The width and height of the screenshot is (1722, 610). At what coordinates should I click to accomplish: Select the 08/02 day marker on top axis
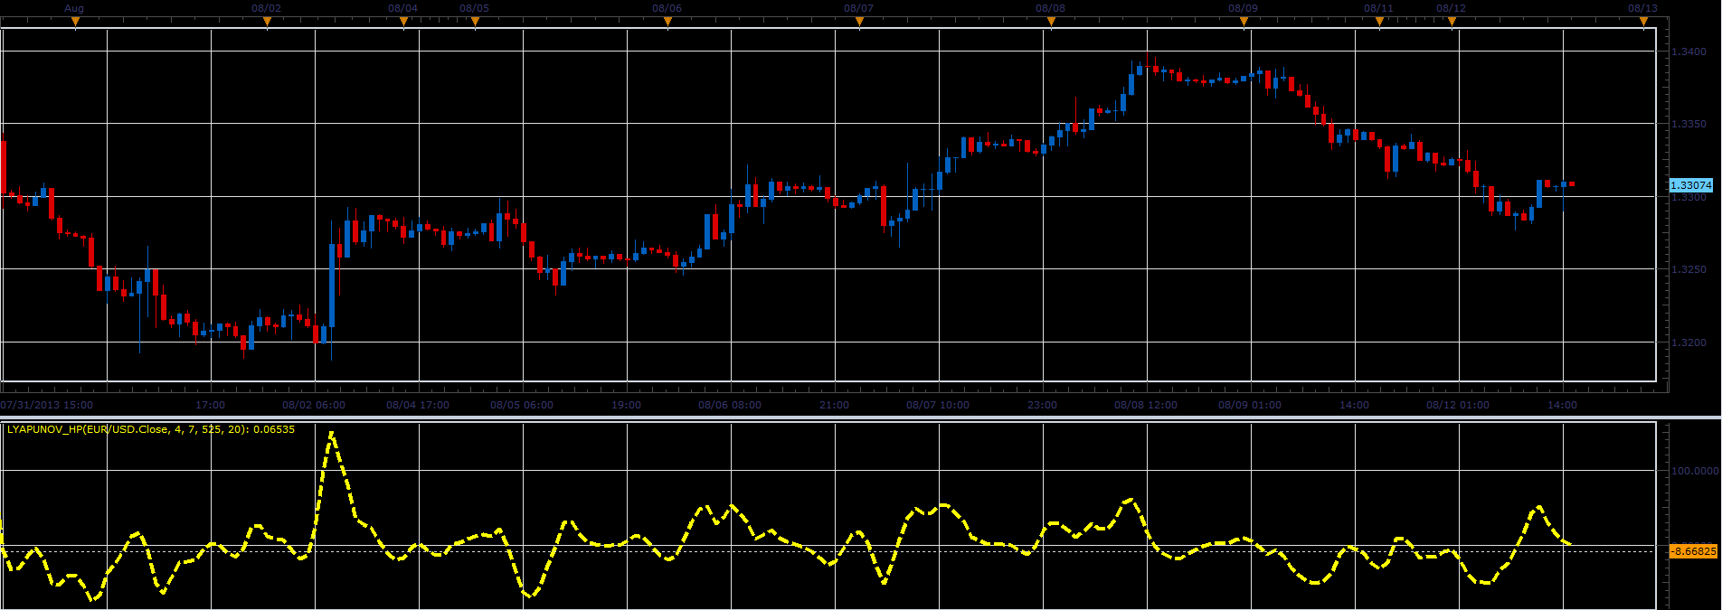tap(267, 23)
